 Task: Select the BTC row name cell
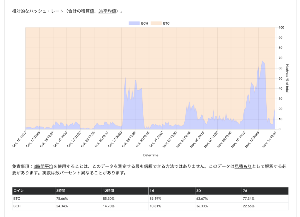[x=34, y=199]
